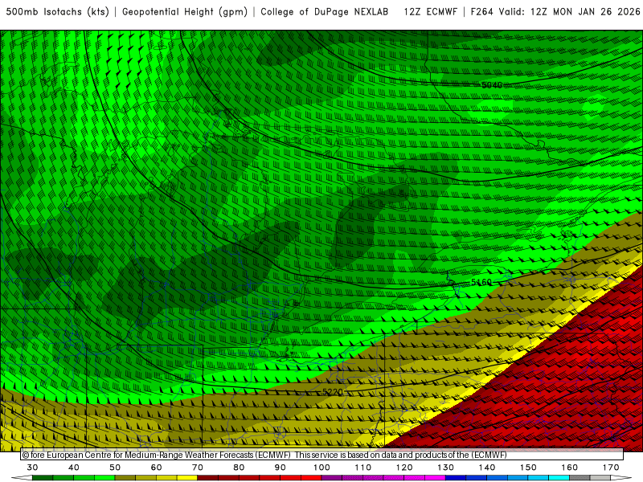The image size is (643, 482).
Task: Select the 'College of DuPage NEXLAB' label
Action: pos(325,12)
